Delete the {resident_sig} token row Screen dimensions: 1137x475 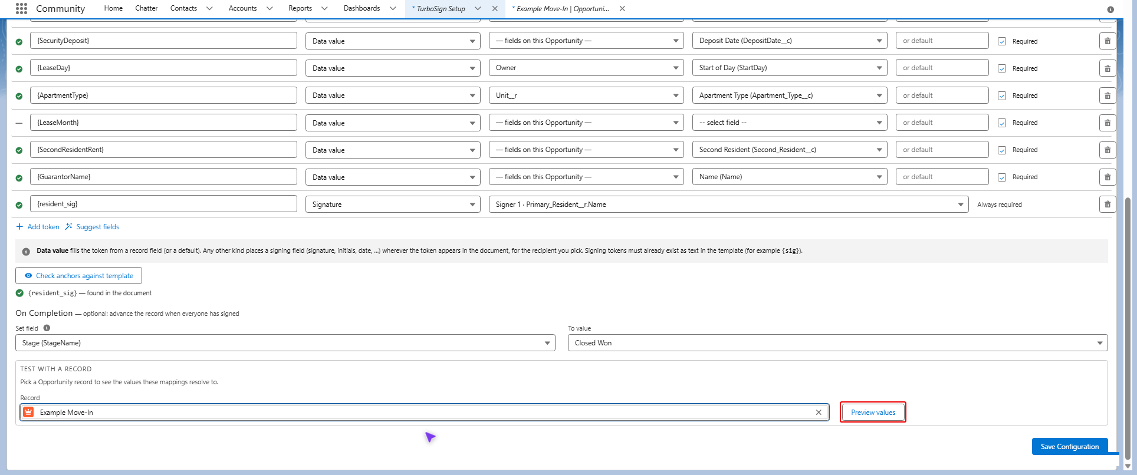coord(1107,204)
